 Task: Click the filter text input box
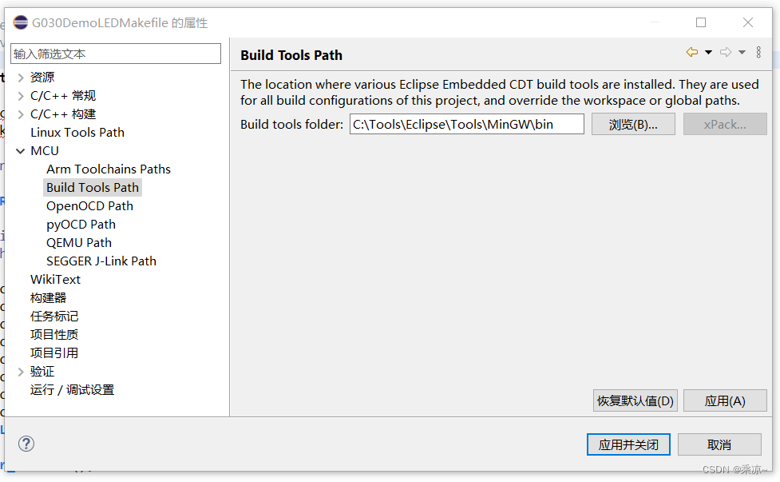(x=115, y=53)
